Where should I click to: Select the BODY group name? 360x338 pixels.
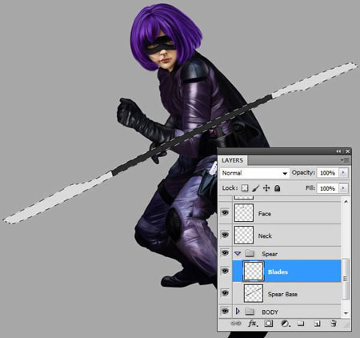coord(270,312)
